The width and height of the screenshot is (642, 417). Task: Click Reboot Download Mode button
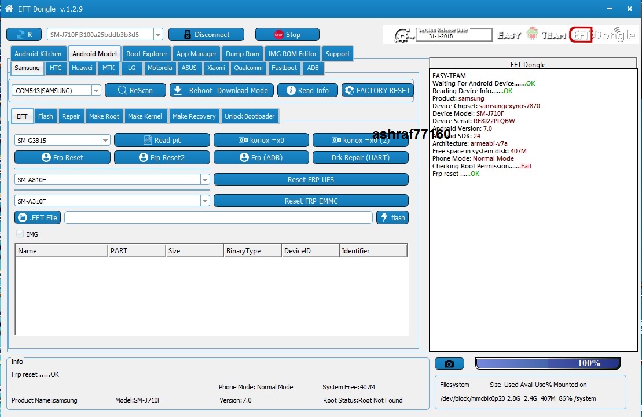point(222,90)
